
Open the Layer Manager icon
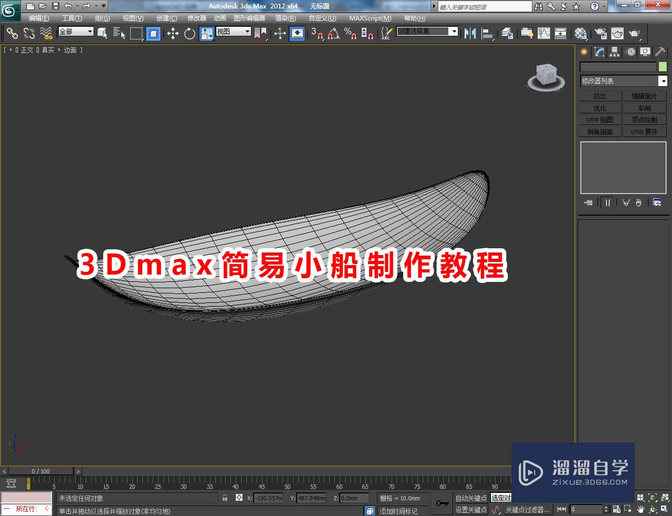[507, 34]
